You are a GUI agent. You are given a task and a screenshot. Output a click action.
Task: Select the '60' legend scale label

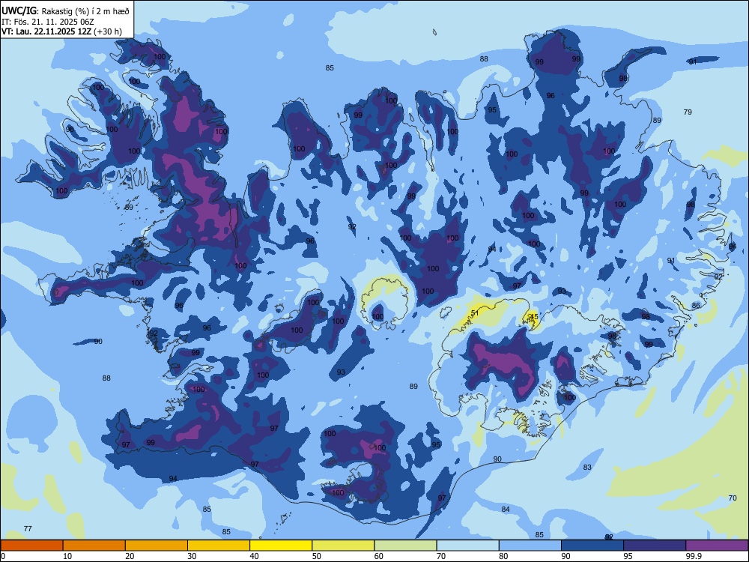379,556
